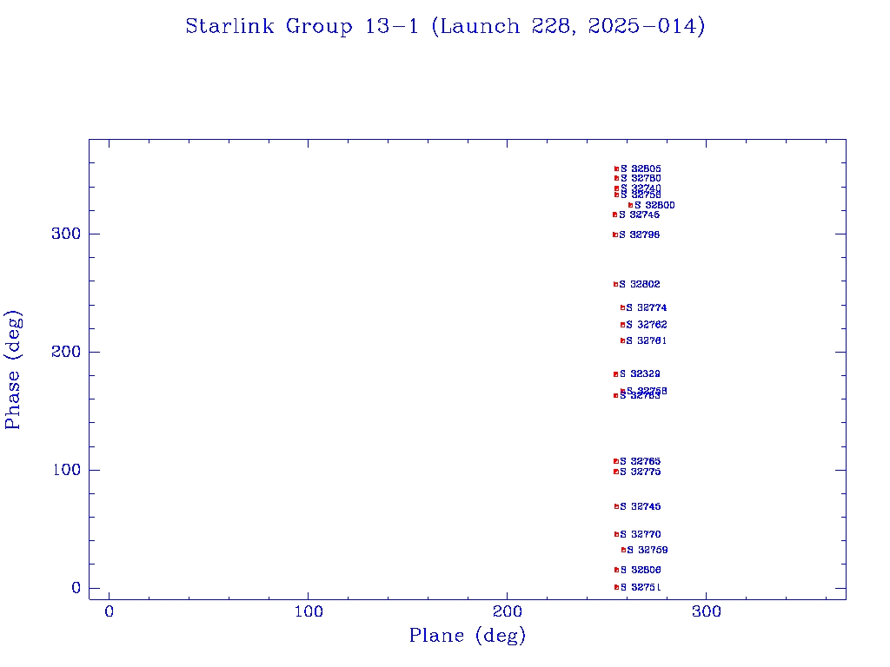The width and height of the screenshot is (890, 667).
Task: Click the satellite label S 32796
Action: 639,234
